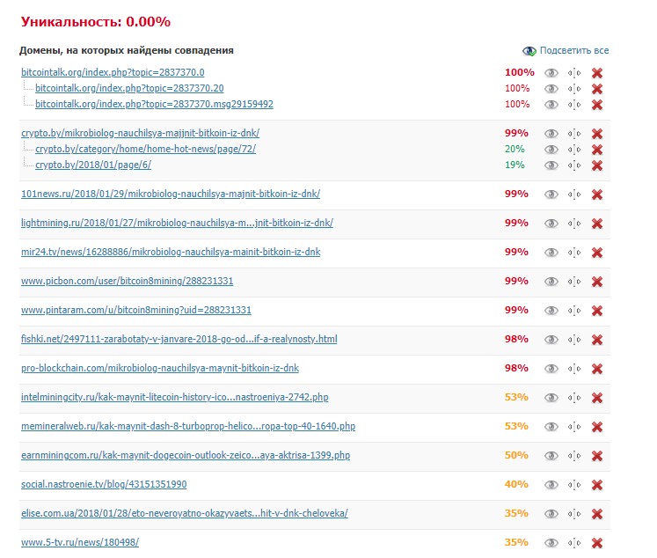Click eye icon for intelminingcity.ru row
Image resolution: width=657 pixels, height=558 pixels.
click(x=551, y=398)
